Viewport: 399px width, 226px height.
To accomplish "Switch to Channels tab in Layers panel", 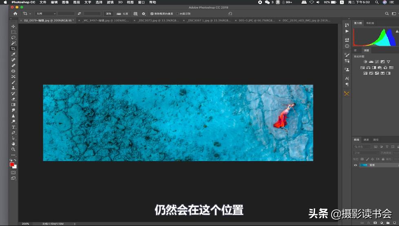I will (366, 140).
